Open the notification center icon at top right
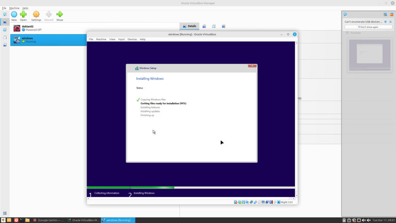 345,14
